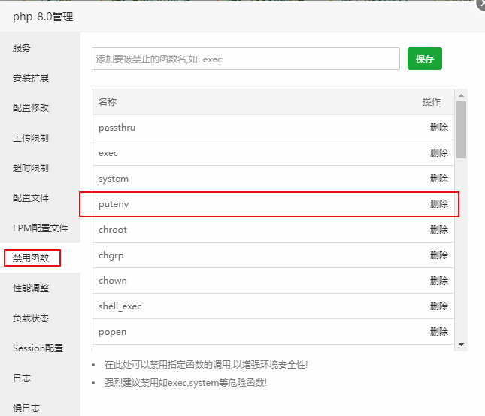The width and height of the screenshot is (485, 416).
Task: Select the popen name cell
Action: [112, 332]
